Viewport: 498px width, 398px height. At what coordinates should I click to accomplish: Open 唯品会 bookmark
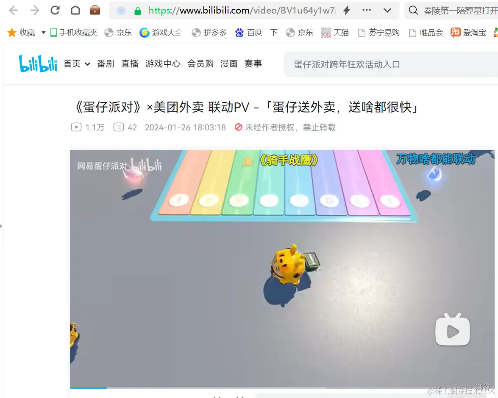tap(426, 32)
